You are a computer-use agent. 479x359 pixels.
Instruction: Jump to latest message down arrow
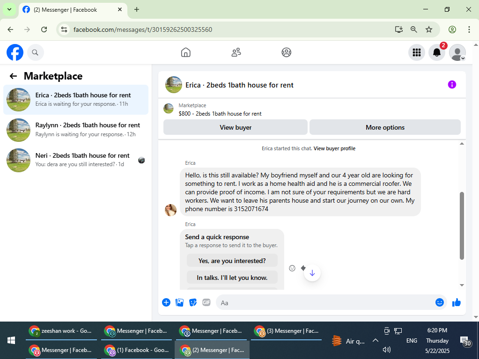coord(312,273)
